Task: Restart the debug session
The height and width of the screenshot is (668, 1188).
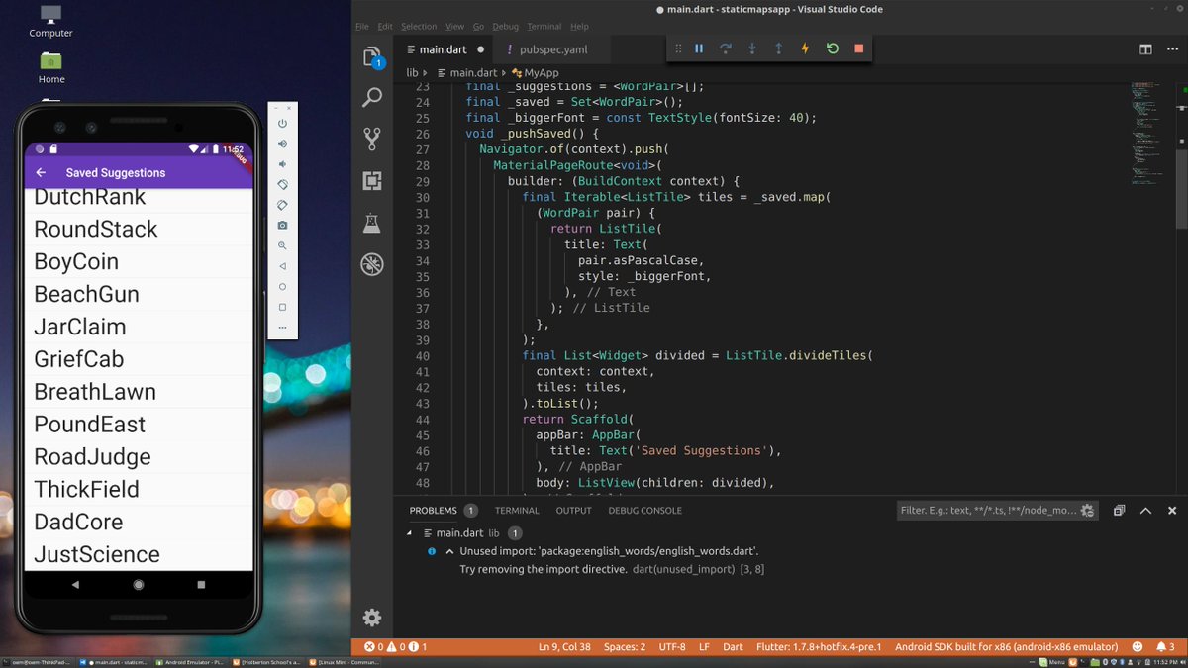Action: 833,48
